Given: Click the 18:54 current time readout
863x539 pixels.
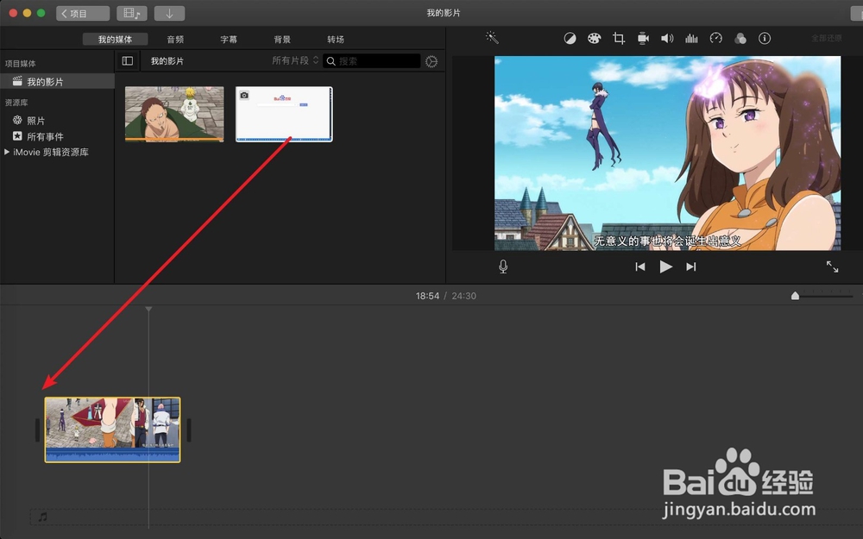Looking at the screenshot, I should click(427, 296).
